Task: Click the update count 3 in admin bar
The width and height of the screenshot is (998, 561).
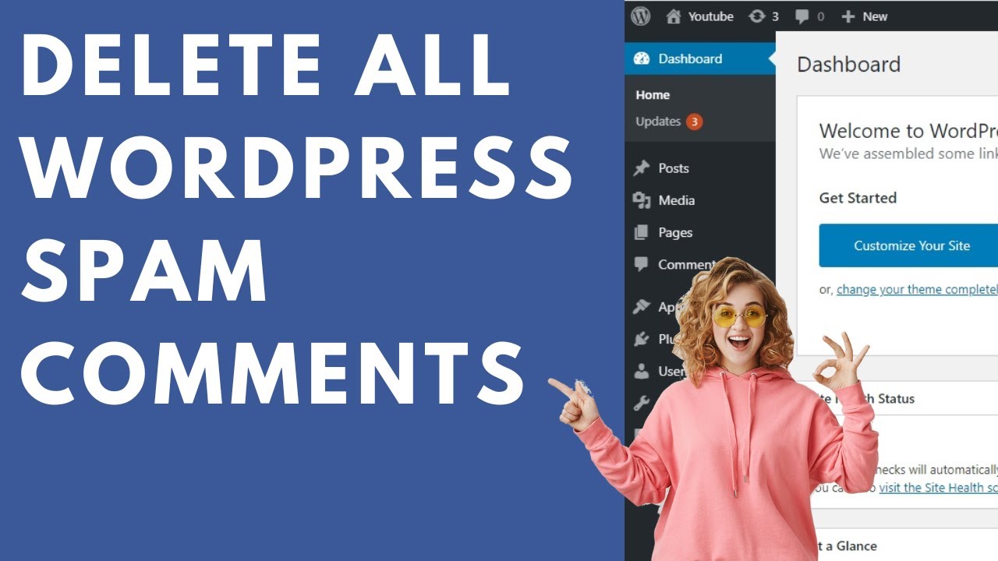Action: (775, 16)
